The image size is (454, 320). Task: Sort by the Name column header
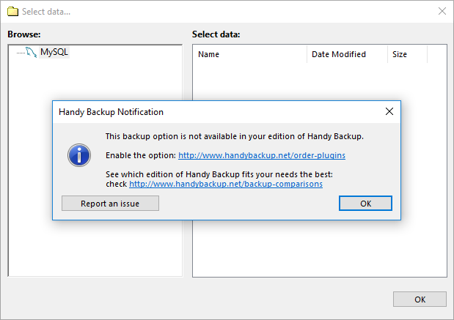tap(249, 54)
